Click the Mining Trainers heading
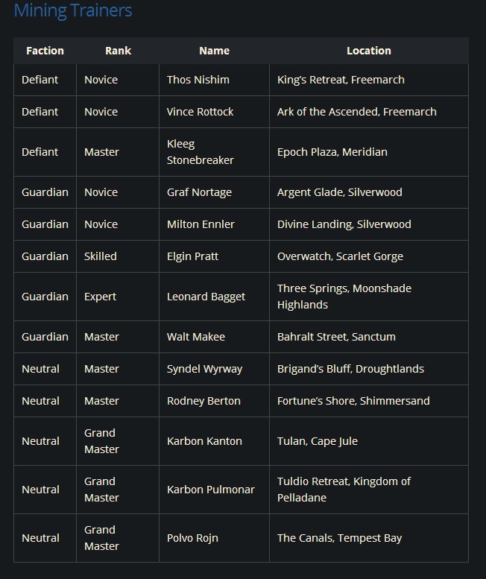 [73, 11]
